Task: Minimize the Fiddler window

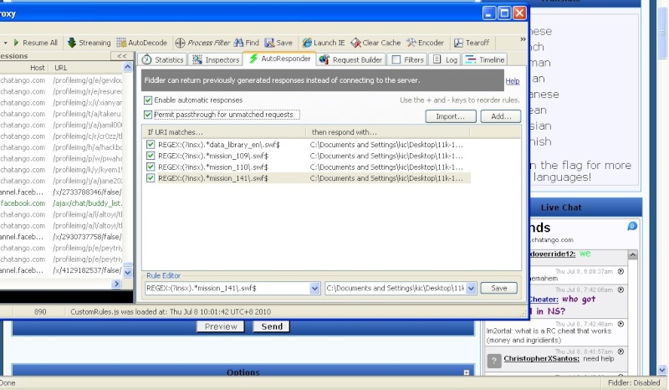Action: [x=489, y=13]
